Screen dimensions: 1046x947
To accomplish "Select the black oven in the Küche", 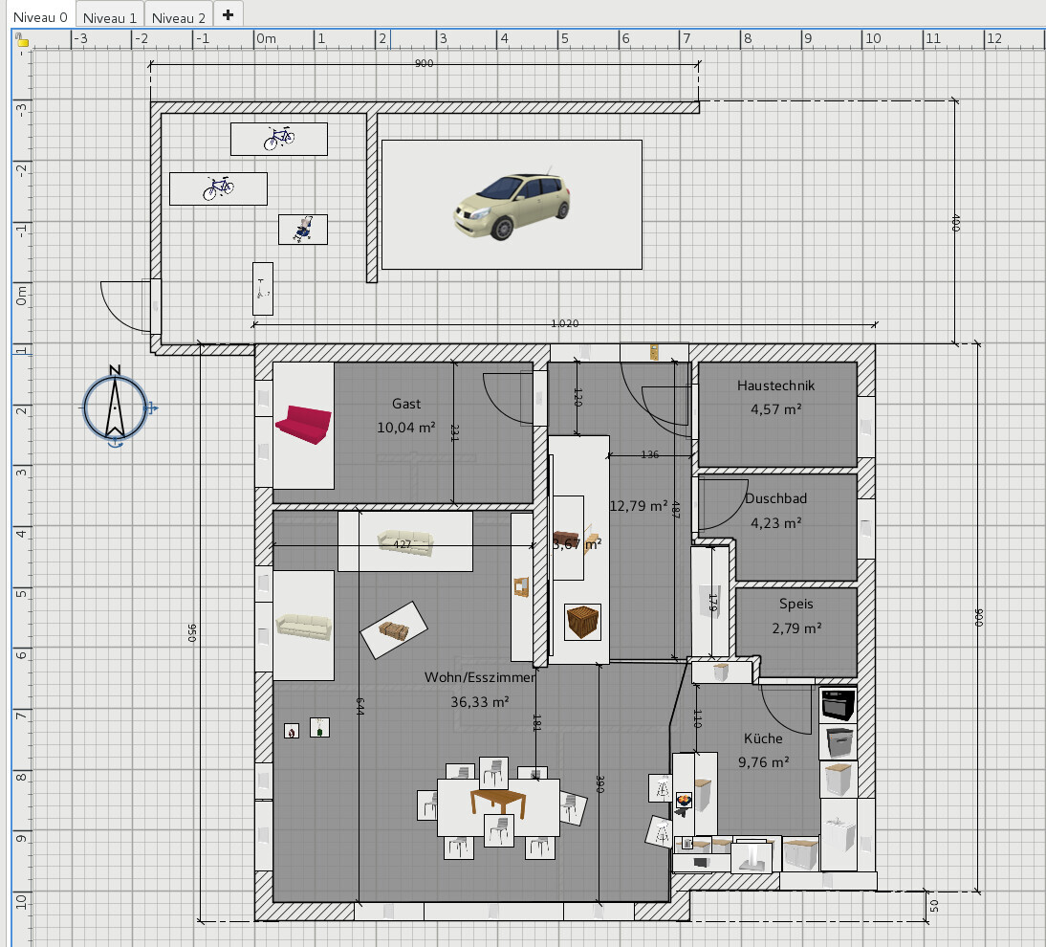I will [x=838, y=705].
